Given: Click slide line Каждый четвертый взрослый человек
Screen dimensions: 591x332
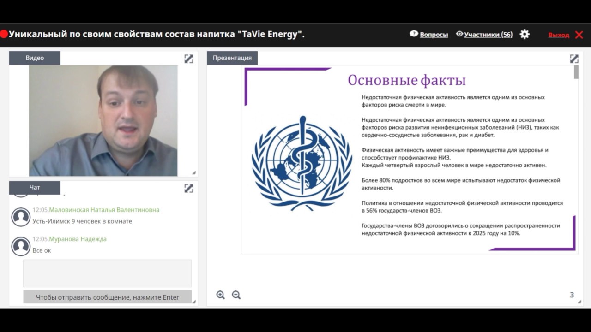Looking at the screenshot, I should pyautogui.click(x=454, y=165).
